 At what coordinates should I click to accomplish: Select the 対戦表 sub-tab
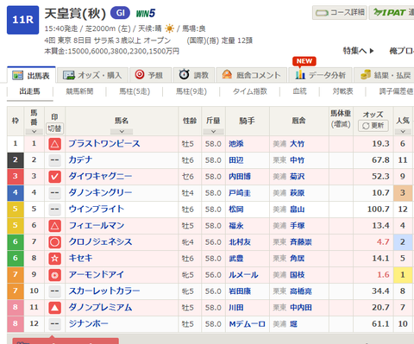[342, 91]
